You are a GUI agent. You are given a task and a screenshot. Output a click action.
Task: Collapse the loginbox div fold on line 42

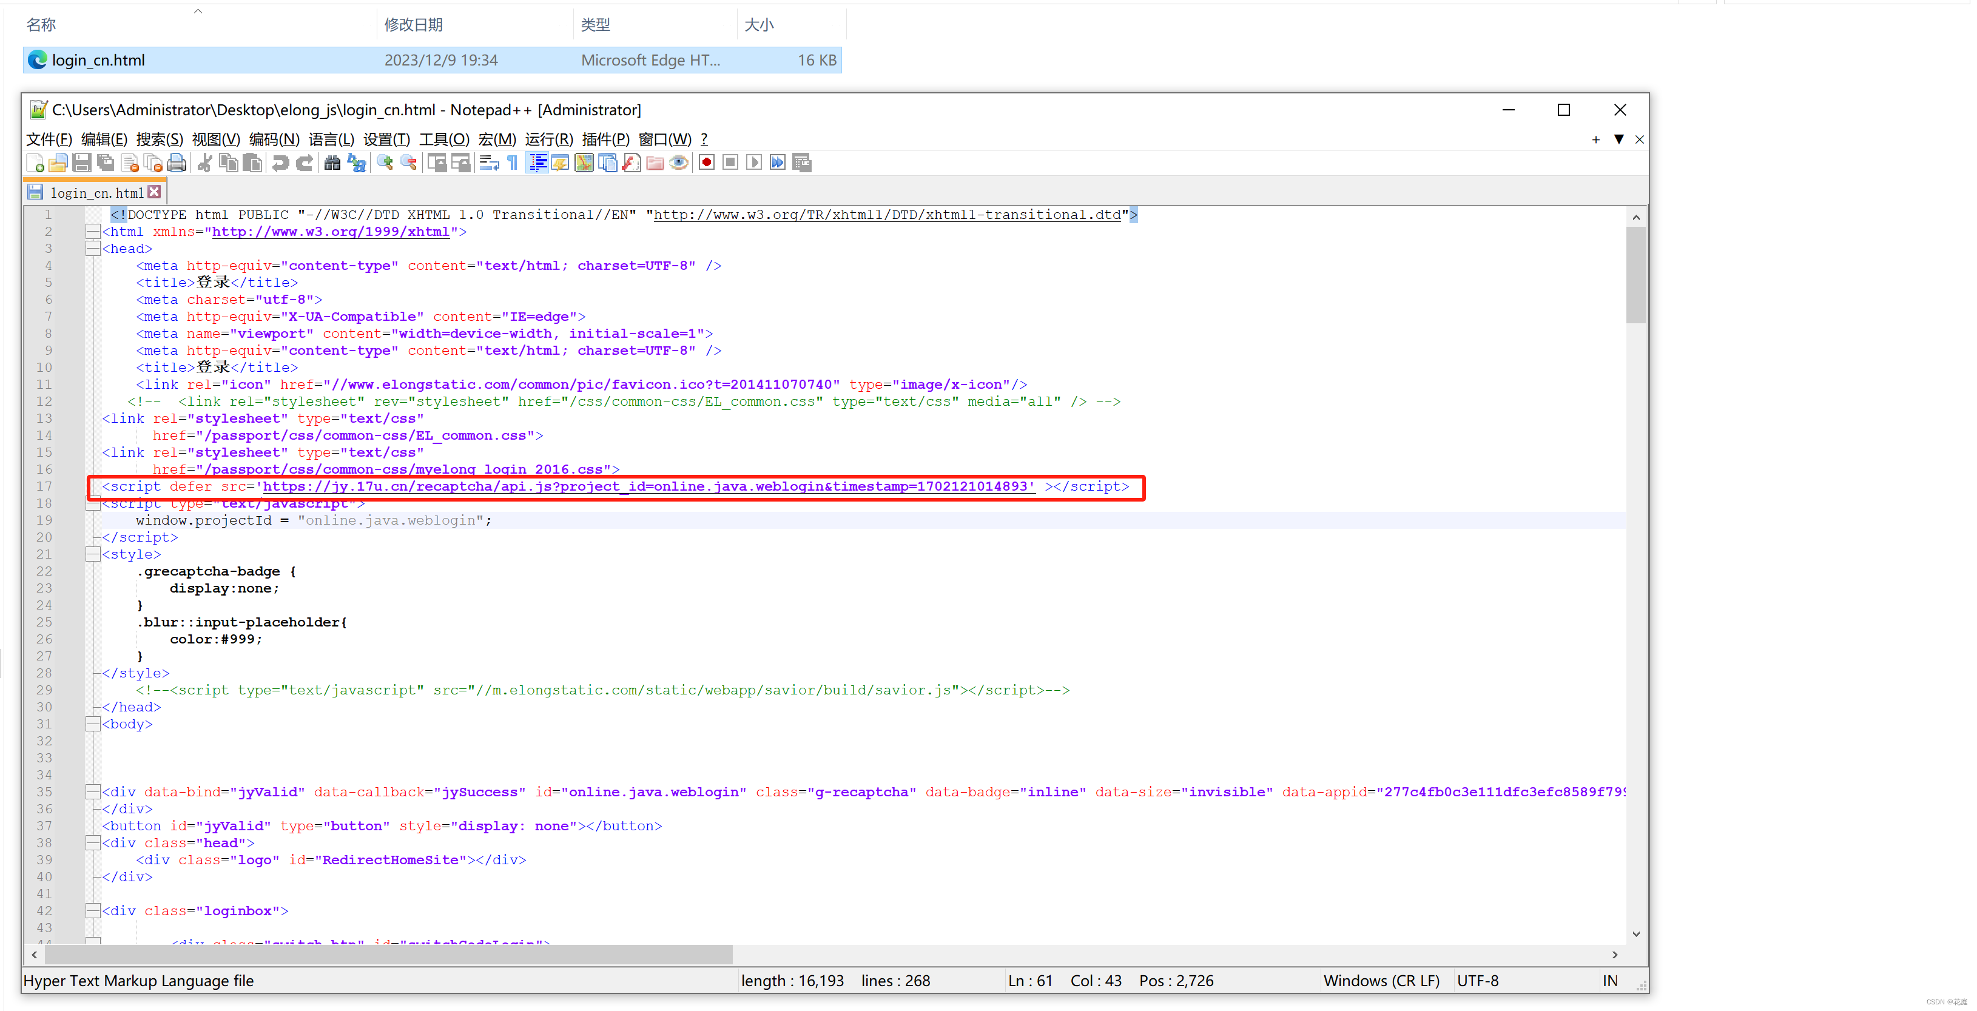point(93,912)
